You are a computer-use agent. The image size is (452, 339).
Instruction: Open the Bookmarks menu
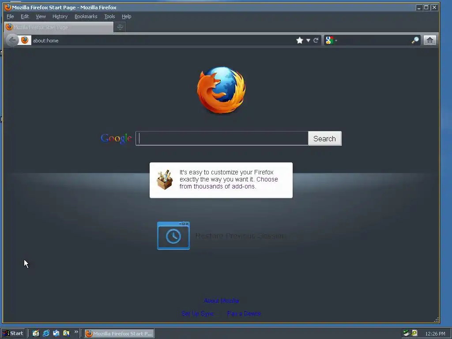pos(86,16)
